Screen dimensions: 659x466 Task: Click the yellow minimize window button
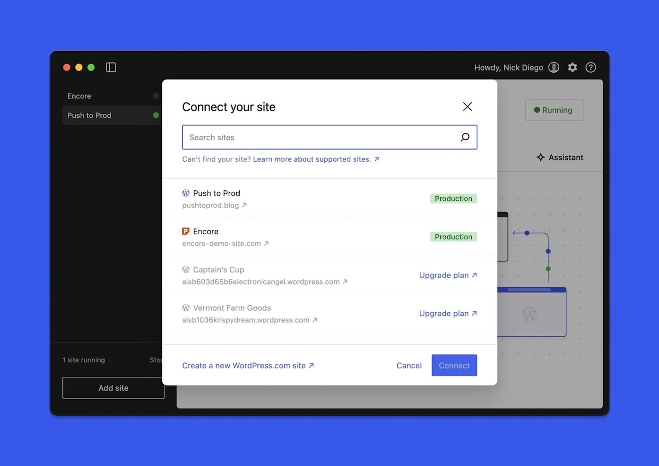click(79, 67)
